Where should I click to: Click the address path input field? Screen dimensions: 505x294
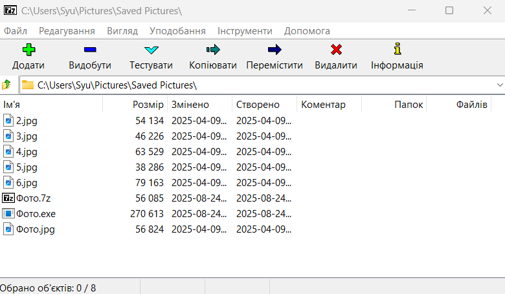259,85
